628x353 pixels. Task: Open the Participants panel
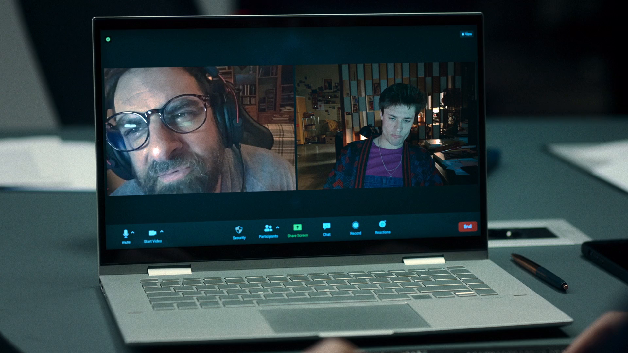tap(268, 231)
